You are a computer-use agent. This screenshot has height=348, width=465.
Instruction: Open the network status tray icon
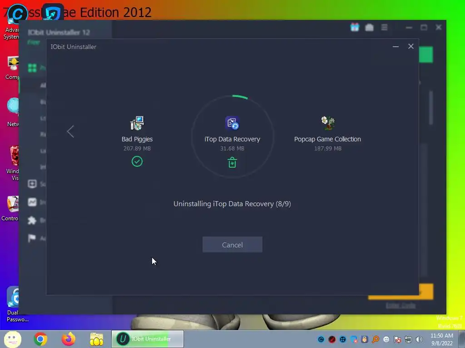408,339
